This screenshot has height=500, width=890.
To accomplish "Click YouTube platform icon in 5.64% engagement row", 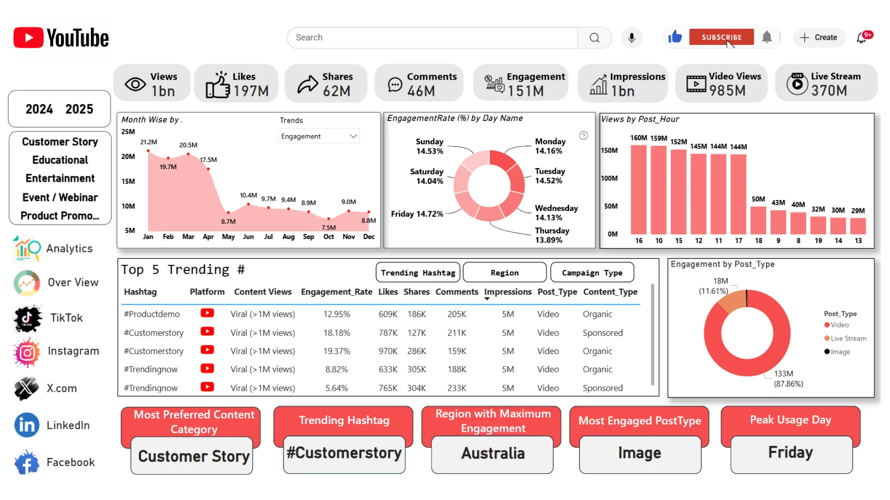I will (x=207, y=387).
